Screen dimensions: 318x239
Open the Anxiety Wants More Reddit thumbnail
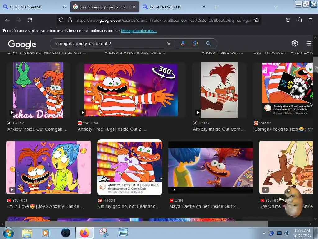287,90
